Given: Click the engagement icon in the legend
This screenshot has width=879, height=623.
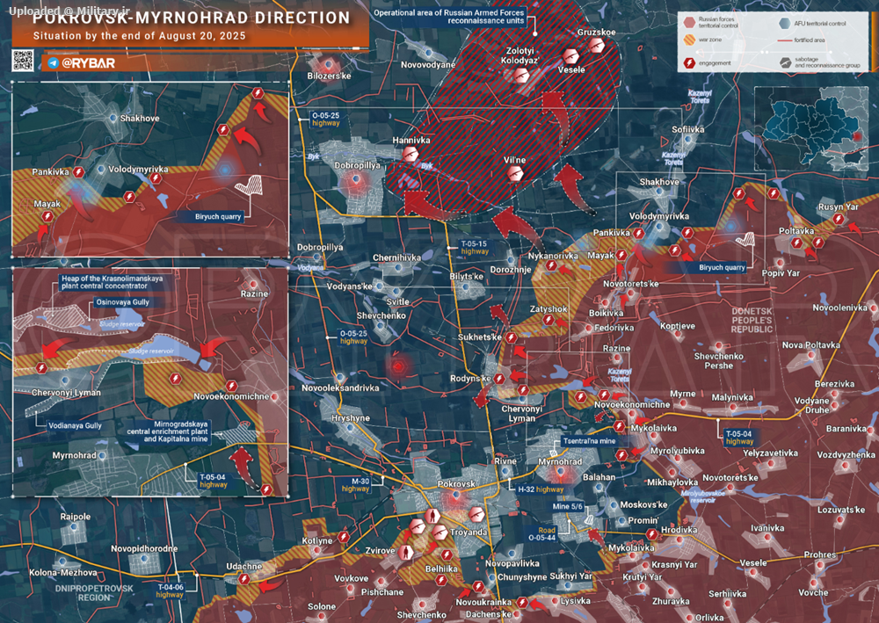Looking at the screenshot, I should coord(689,62).
